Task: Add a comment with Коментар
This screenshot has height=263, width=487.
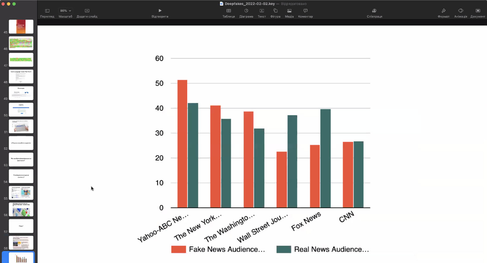Action: pyautogui.click(x=305, y=13)
